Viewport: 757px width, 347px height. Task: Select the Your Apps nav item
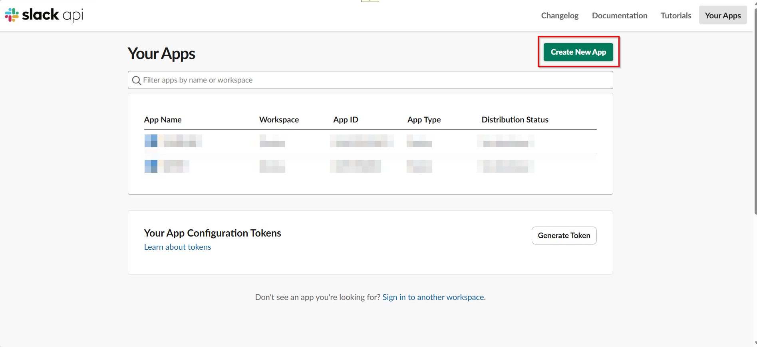pos(723,15)
